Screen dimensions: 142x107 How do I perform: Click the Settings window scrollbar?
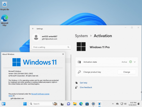tap(71, 77)
